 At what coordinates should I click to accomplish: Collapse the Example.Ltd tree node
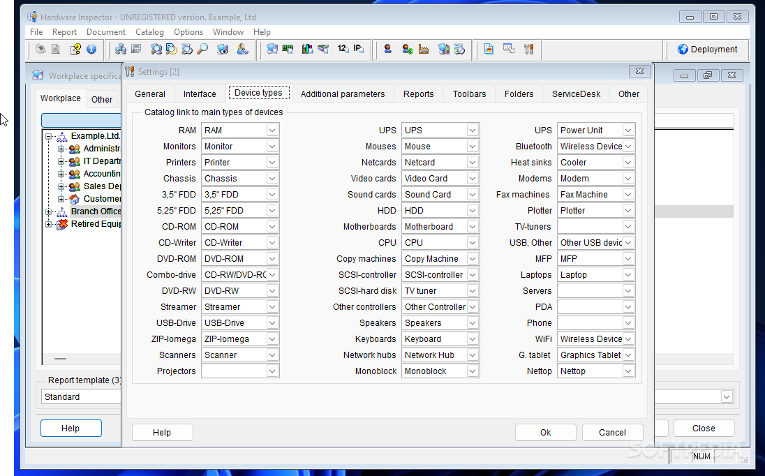[x=48, y=137]
